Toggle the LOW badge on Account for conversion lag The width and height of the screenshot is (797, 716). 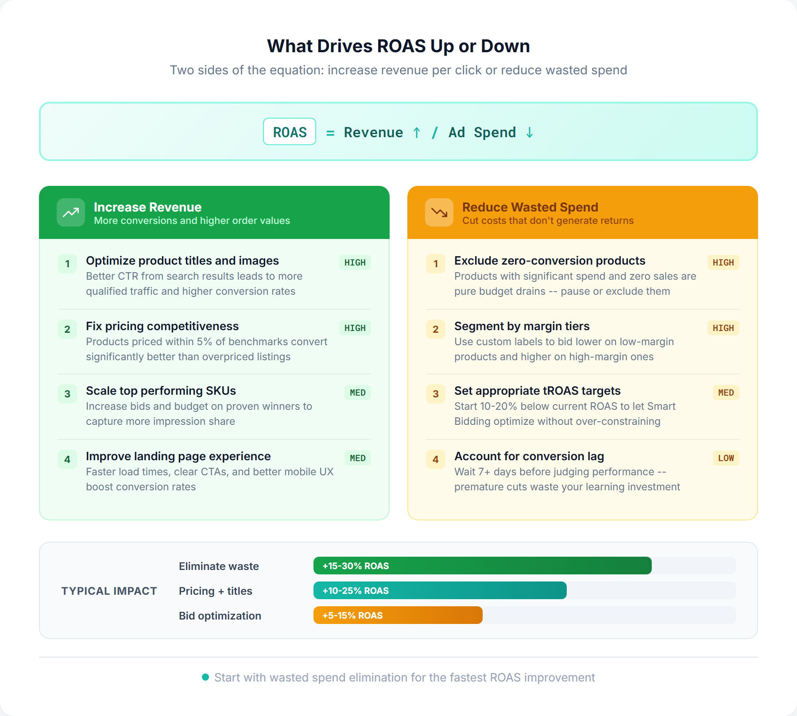click(726, 458)
